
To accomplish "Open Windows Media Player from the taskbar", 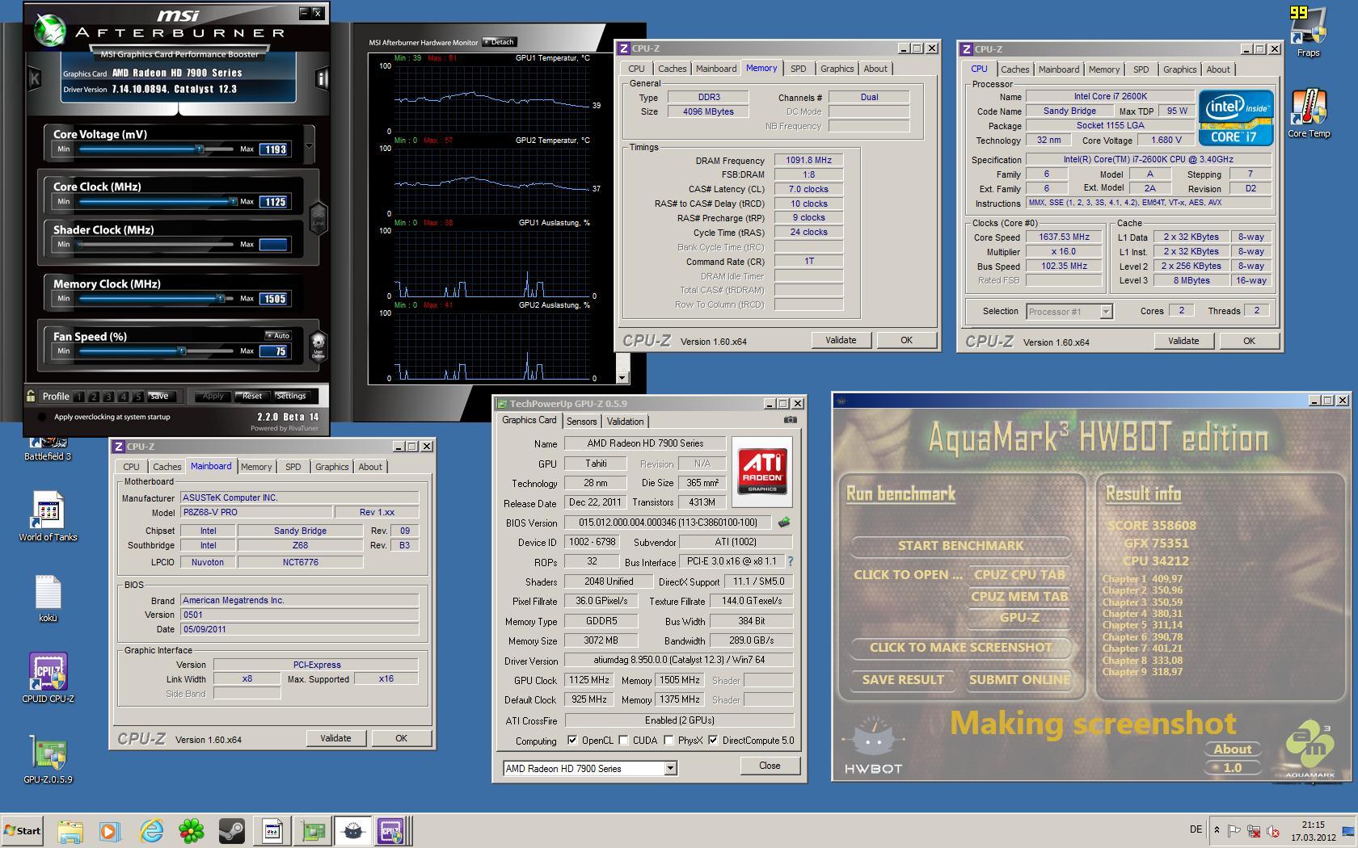I will [110, 830].
